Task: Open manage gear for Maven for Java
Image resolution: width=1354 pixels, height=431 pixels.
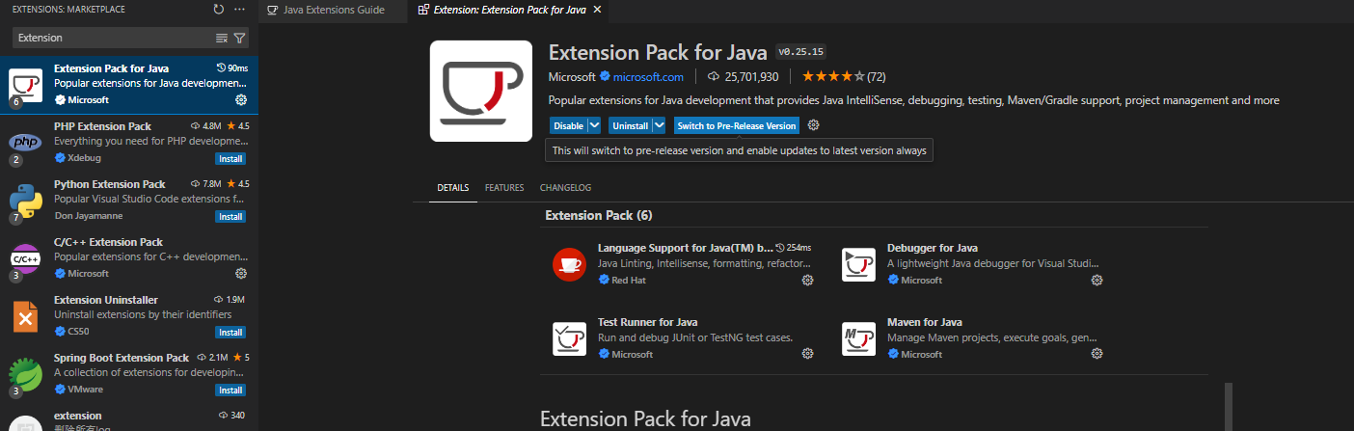Action: (1097, 354)
